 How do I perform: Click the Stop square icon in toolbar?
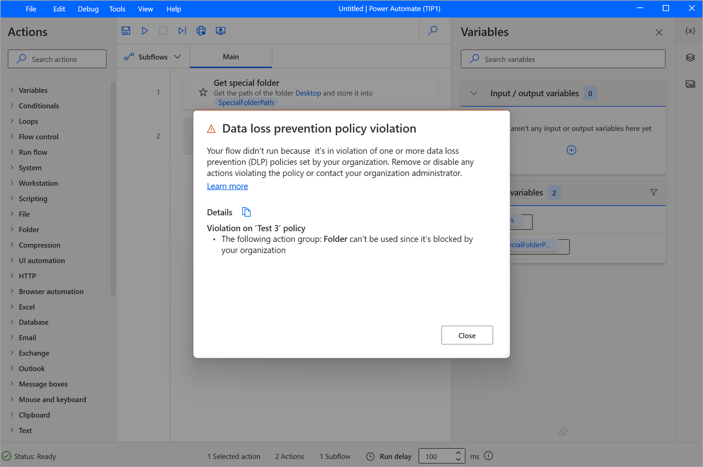(164, 31)
